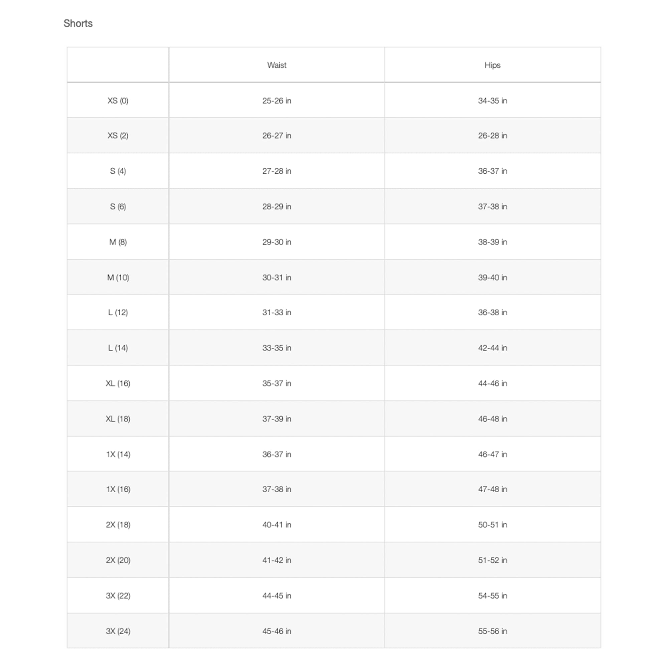The height and width of the screenshot is (668, 668).
Task: Select the XL (16) size label
Action: [118, 383]
